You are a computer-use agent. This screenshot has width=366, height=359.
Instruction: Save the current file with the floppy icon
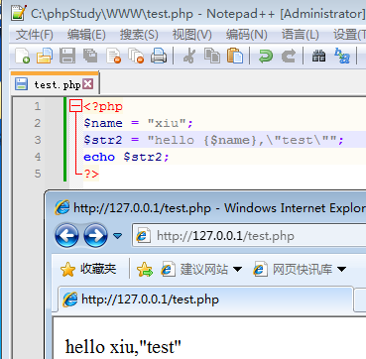pyautogui.click(x=67, y=56)
